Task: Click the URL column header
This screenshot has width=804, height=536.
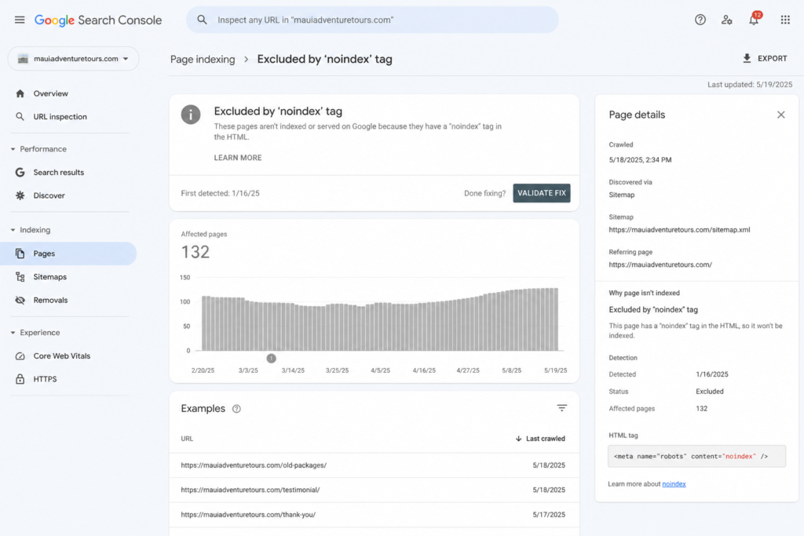Action: click(x=187, y=439)
